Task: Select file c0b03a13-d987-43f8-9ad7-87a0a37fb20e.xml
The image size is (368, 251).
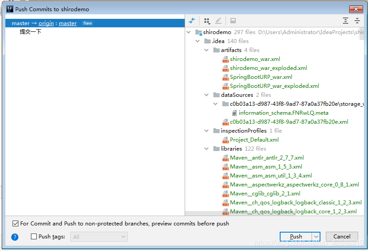Action: click(x=289, y=122)
